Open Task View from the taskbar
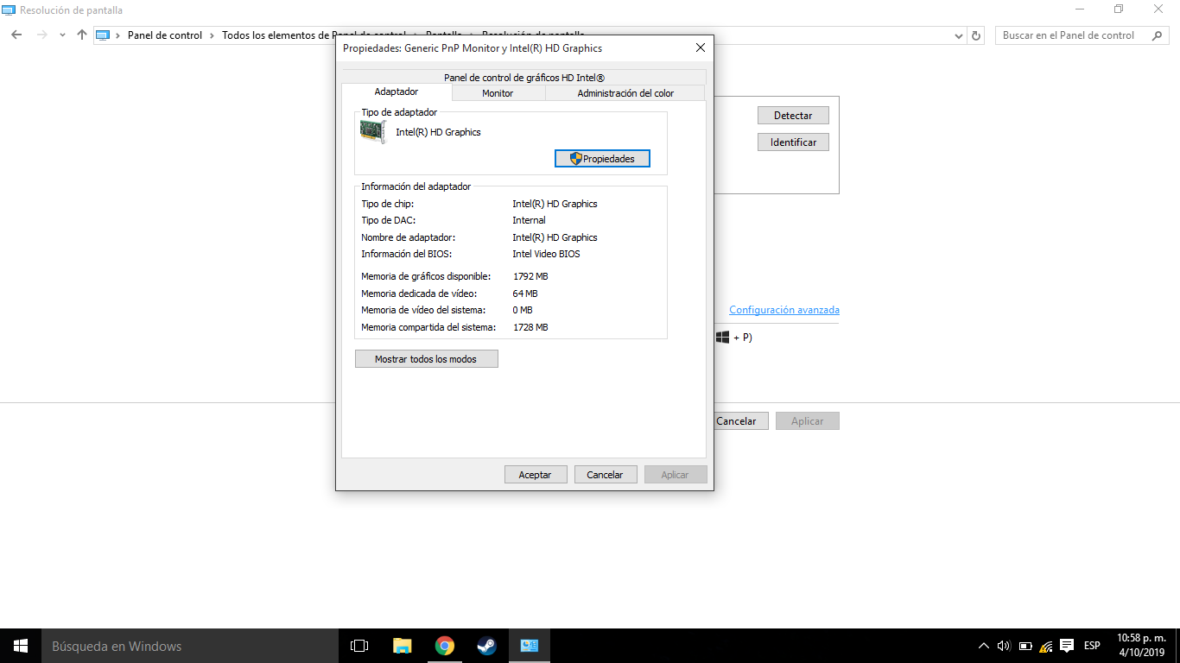 point(359,646)
